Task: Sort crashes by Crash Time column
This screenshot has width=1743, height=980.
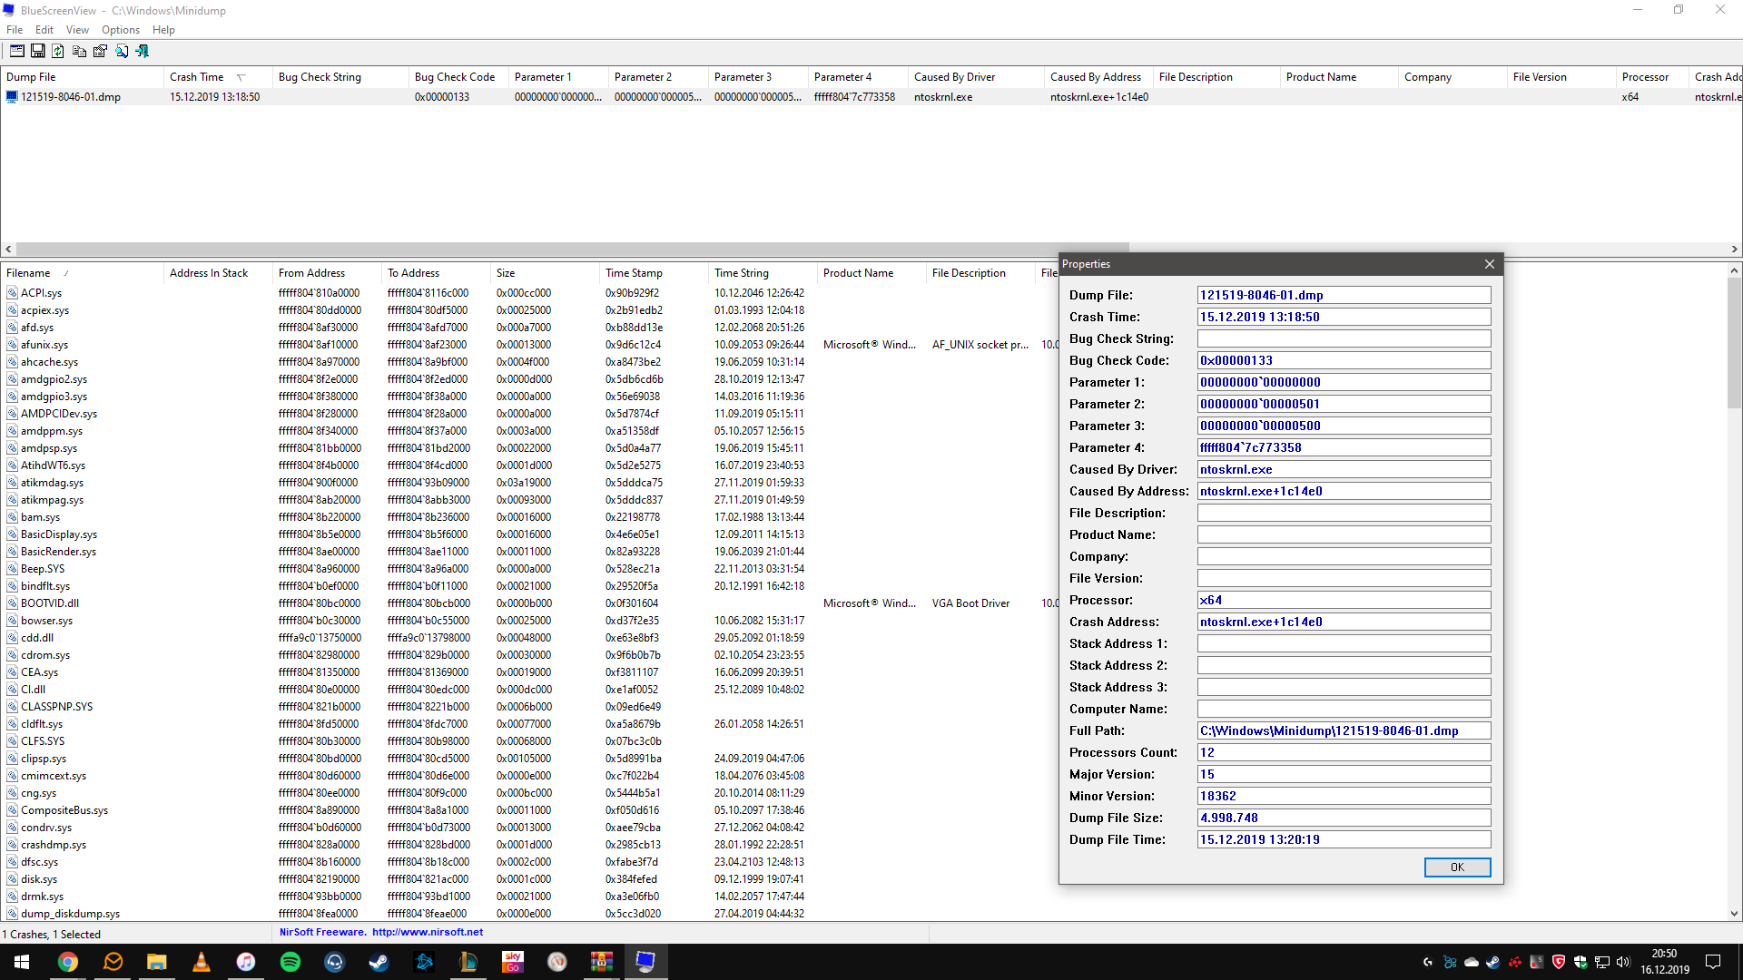Action: click(197, 77)
